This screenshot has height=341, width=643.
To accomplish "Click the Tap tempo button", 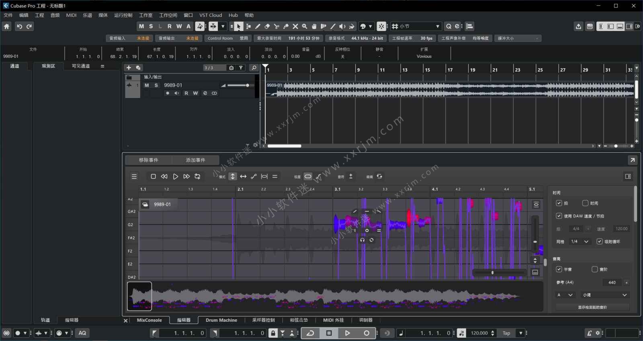I will [x=506, y=333].
